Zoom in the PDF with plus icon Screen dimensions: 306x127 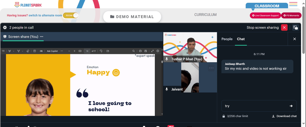click(74, 51)
